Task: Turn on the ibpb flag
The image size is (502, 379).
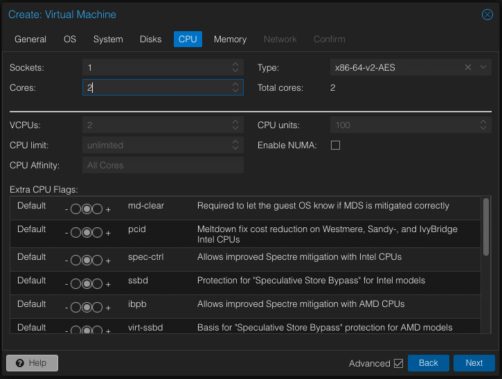Action: click(x=97, y=307)
